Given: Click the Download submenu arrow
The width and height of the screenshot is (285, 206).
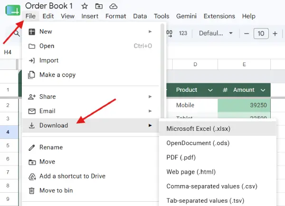Looking at the screenshot, I should 150,126.
